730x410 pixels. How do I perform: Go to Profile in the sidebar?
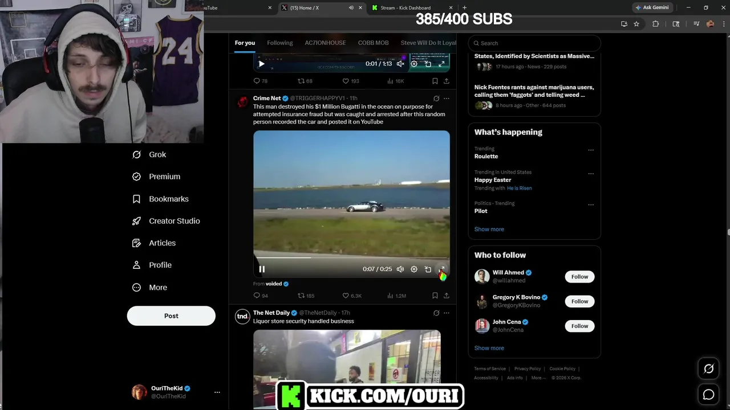click(x=152, y=265)
